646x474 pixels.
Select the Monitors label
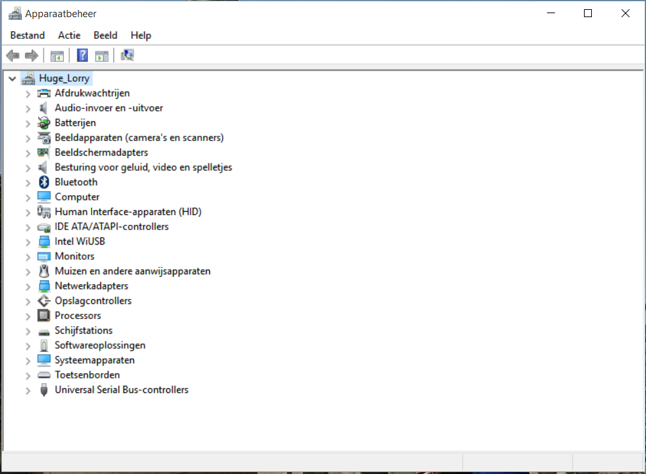pyautogui.click(x=75, y=256)
